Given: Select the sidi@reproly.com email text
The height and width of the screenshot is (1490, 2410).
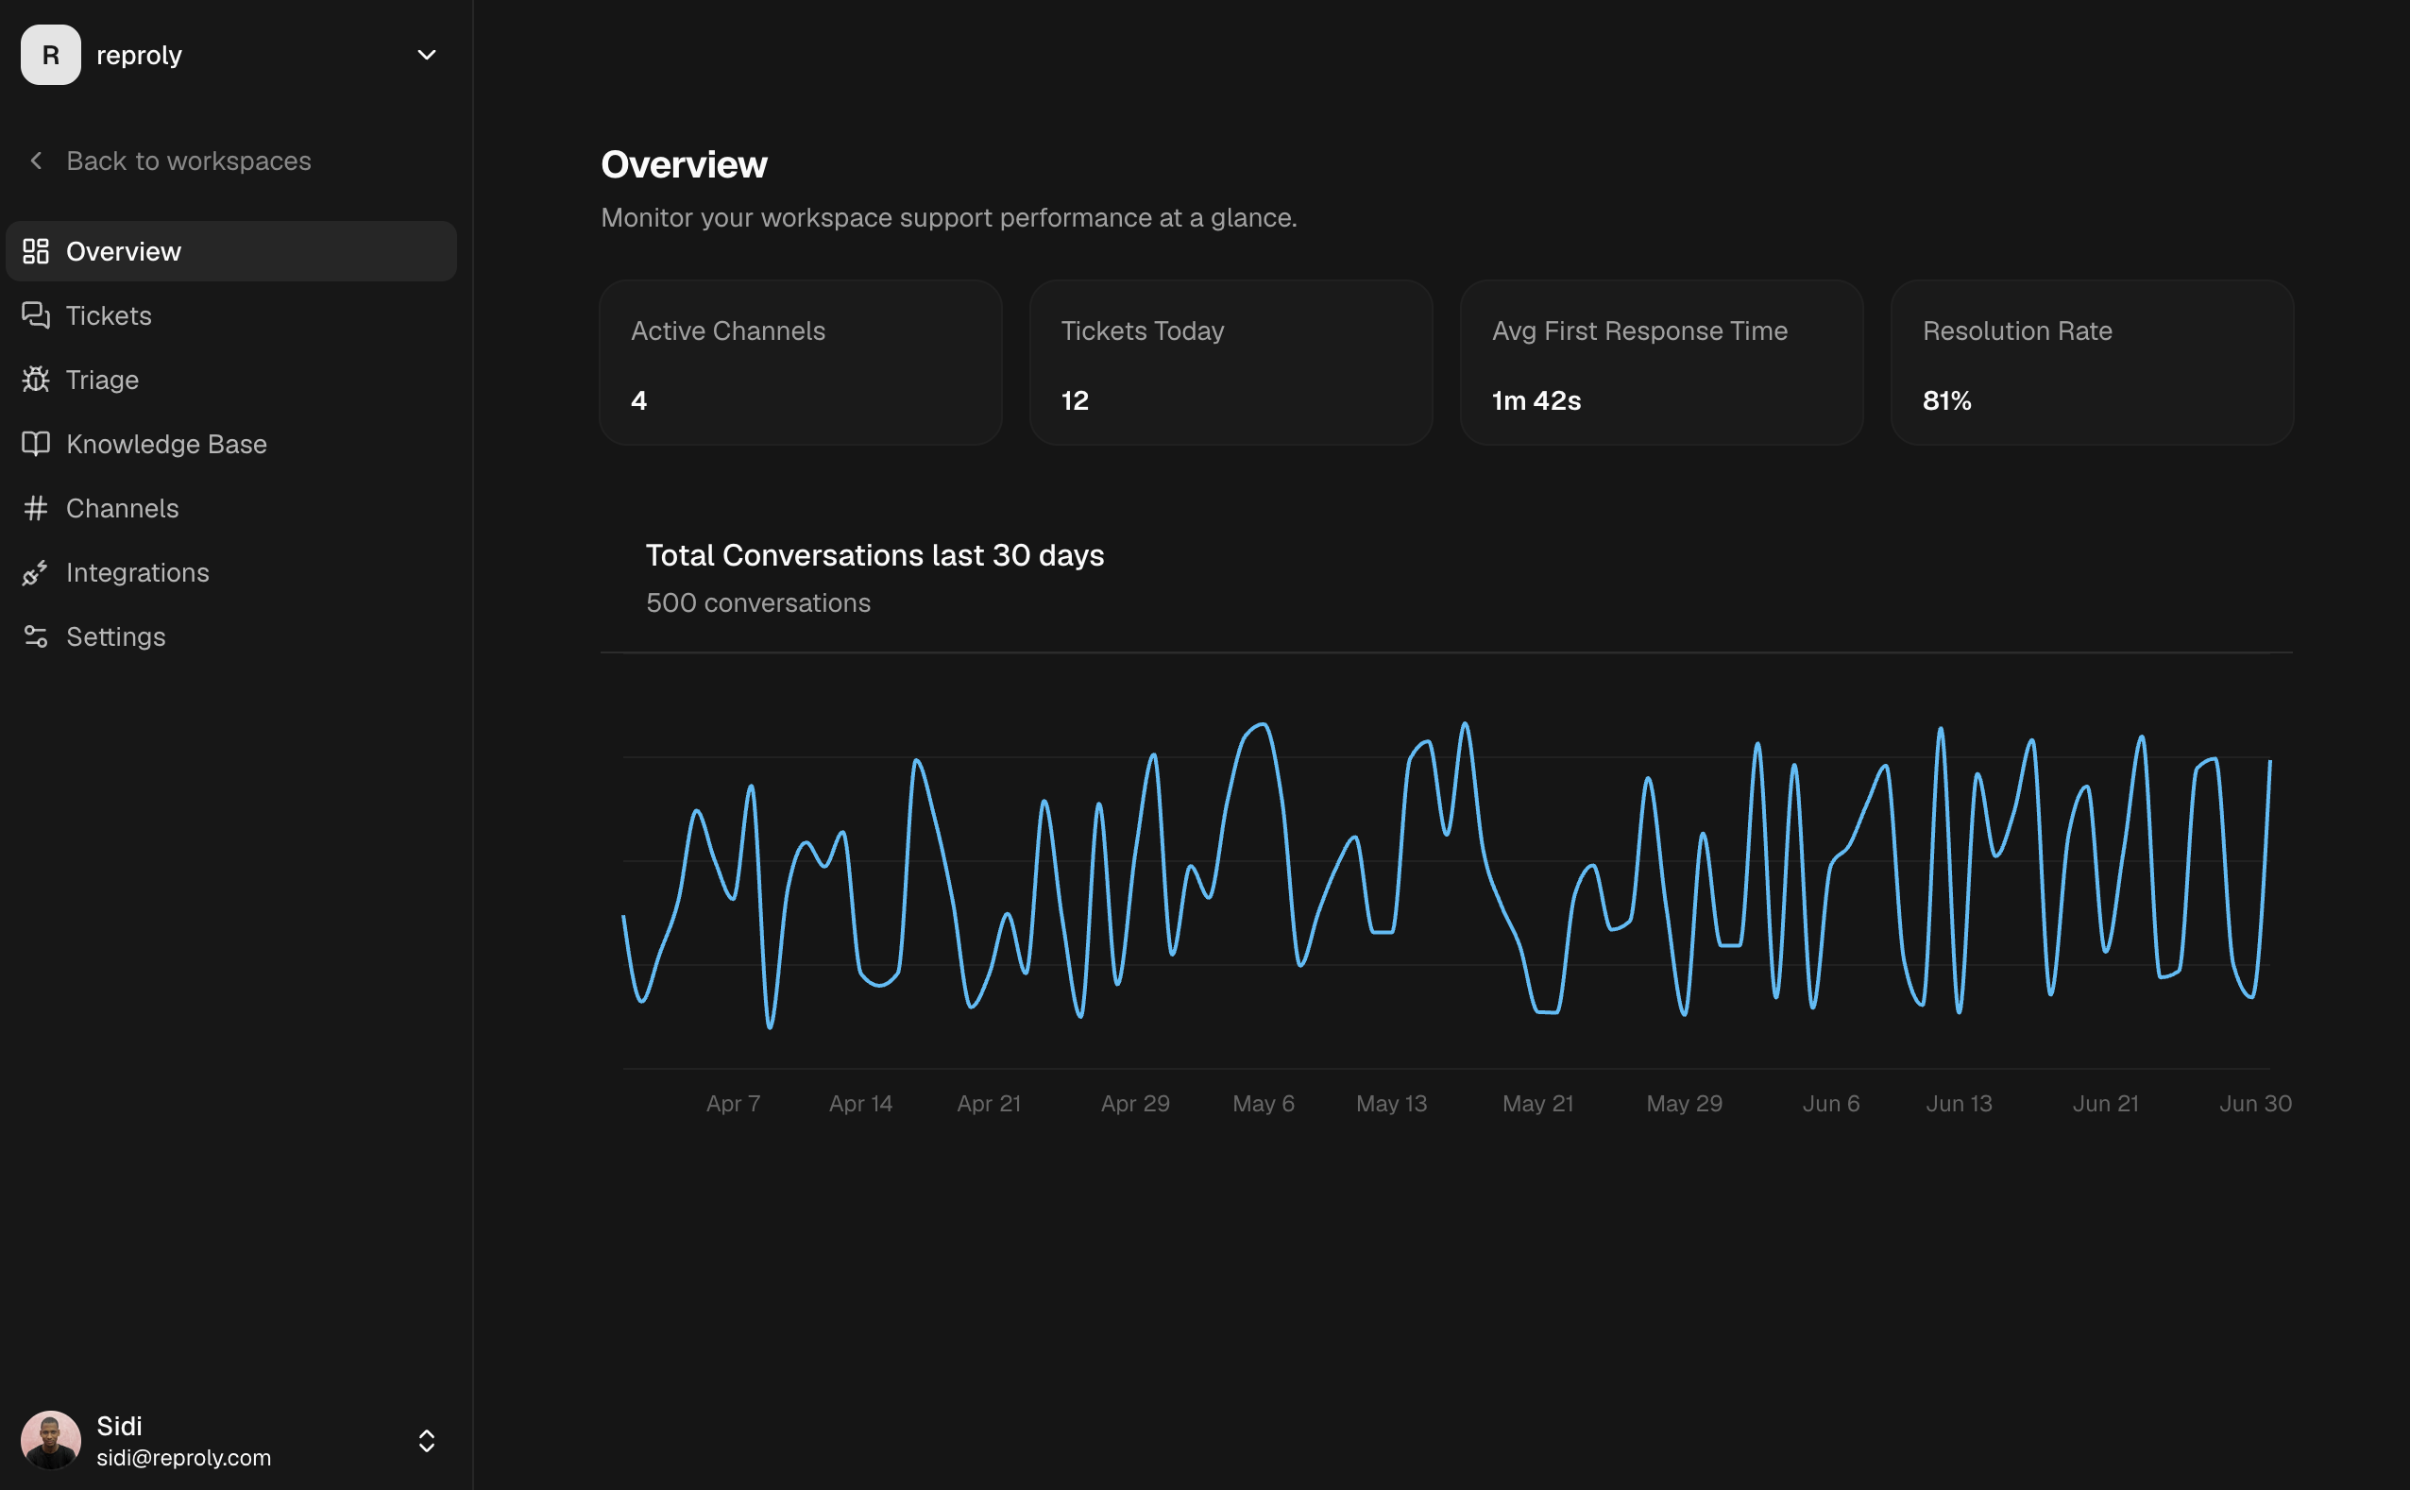Looking at the screenshot, I should pyautogui.click(x=183, y=1458).
